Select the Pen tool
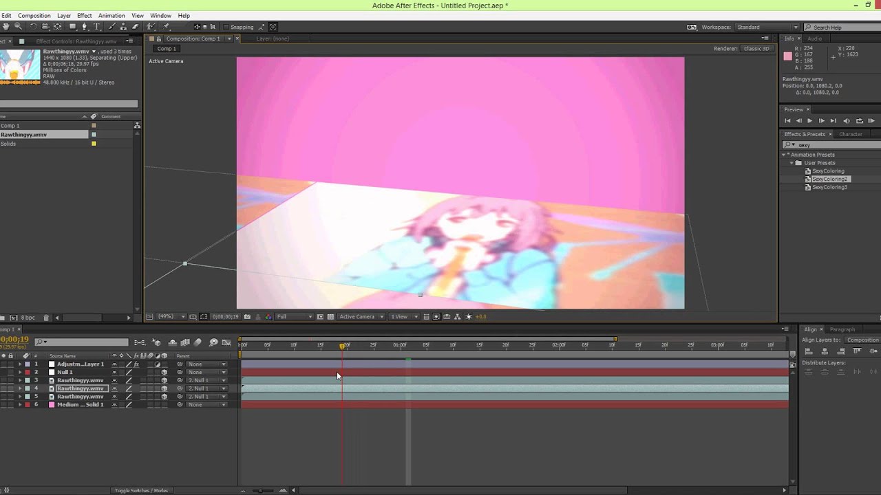The image size is (881, 495). [84, 27]
